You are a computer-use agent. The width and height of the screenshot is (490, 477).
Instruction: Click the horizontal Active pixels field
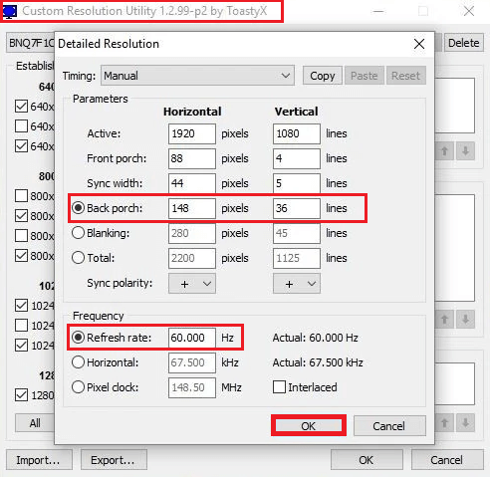click(192, 133)
